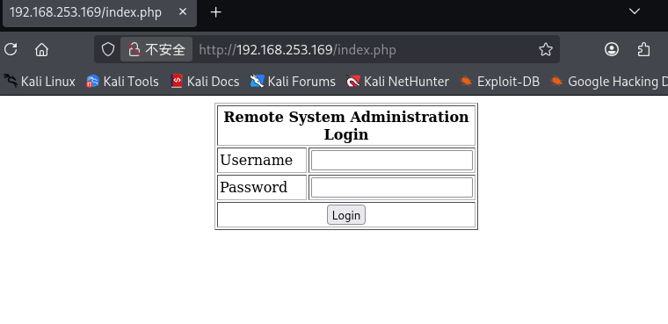Submit the form with Login button
The image size is (668, 324).
[346, 215]
